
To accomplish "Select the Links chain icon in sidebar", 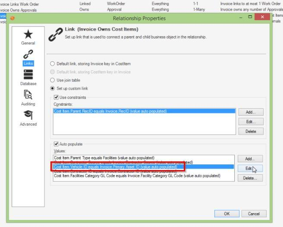I will [28, 55].
